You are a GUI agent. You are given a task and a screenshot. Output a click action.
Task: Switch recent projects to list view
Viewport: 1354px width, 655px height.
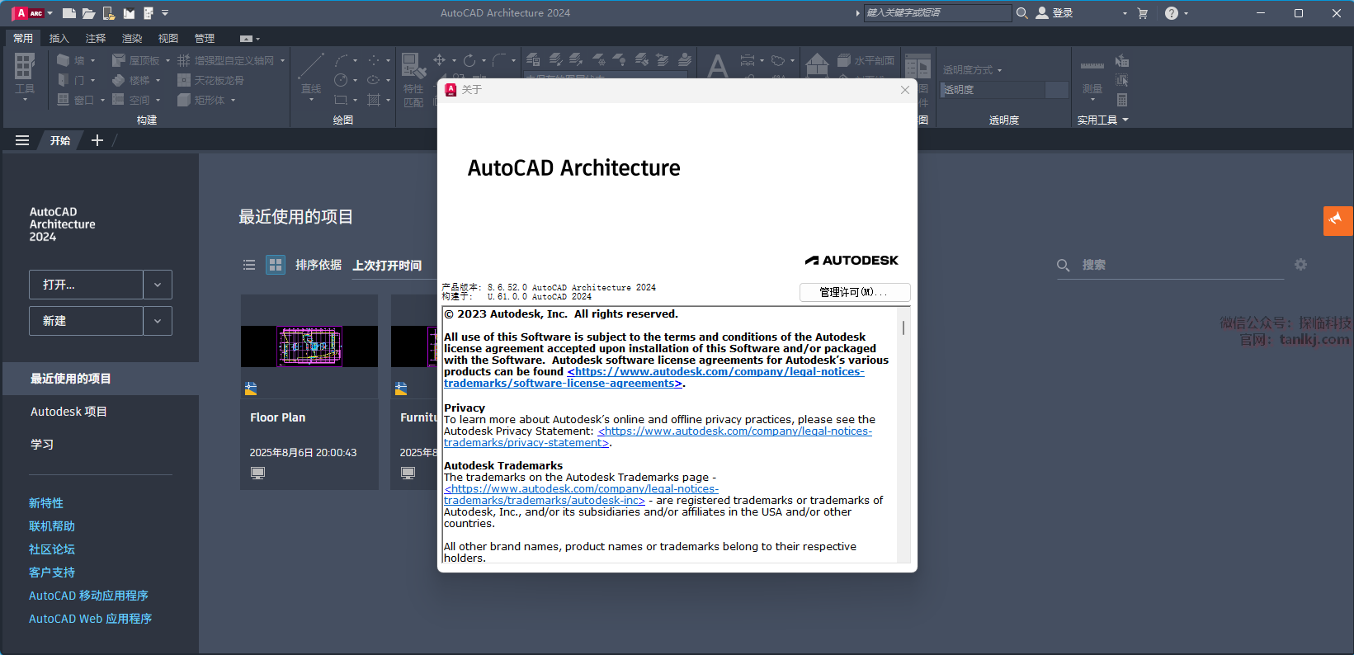click(x=249, y=265)
